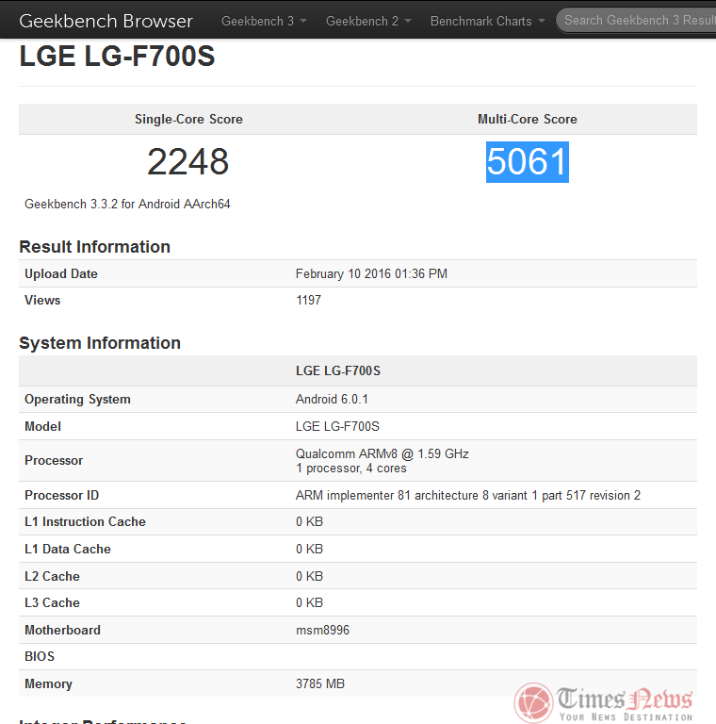The image size is (716, 724).
Task: Expand the Geekbench 2 dropdown menu
Action: click(x=368, y=21)
